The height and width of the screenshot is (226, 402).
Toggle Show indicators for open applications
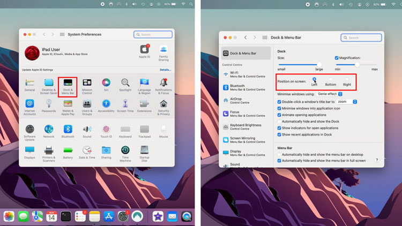279,128
